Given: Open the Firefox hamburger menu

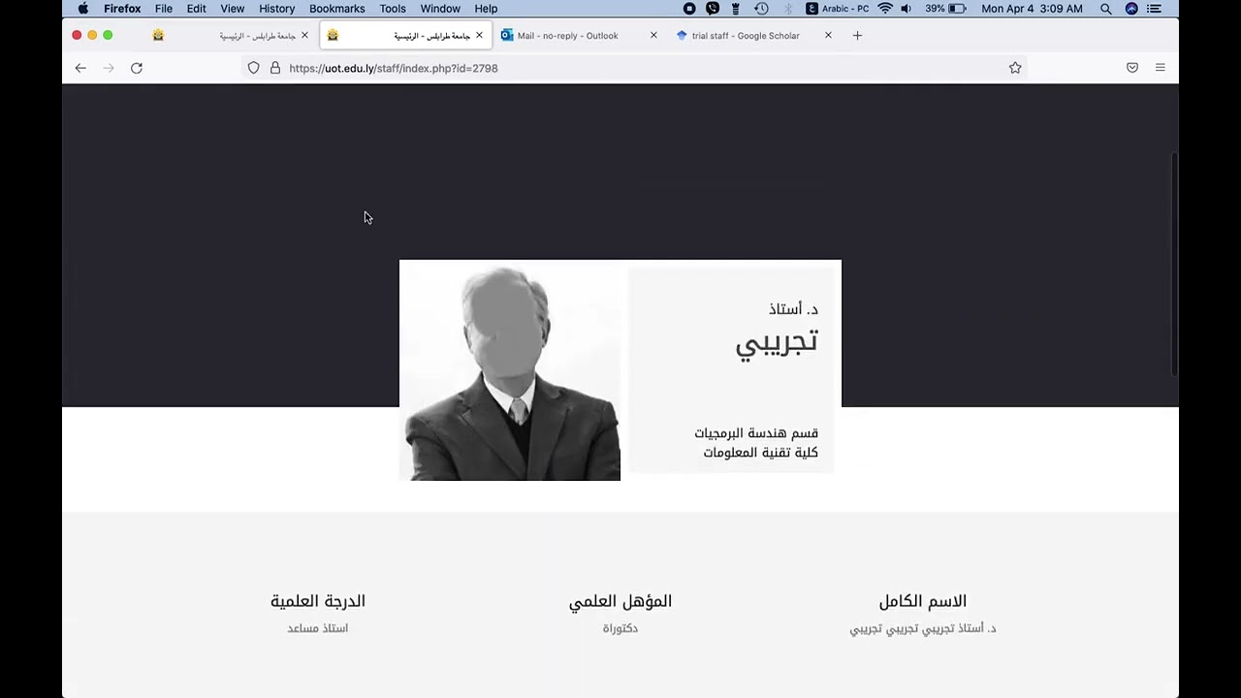Looking at the screenshot, I should 1160,68.
